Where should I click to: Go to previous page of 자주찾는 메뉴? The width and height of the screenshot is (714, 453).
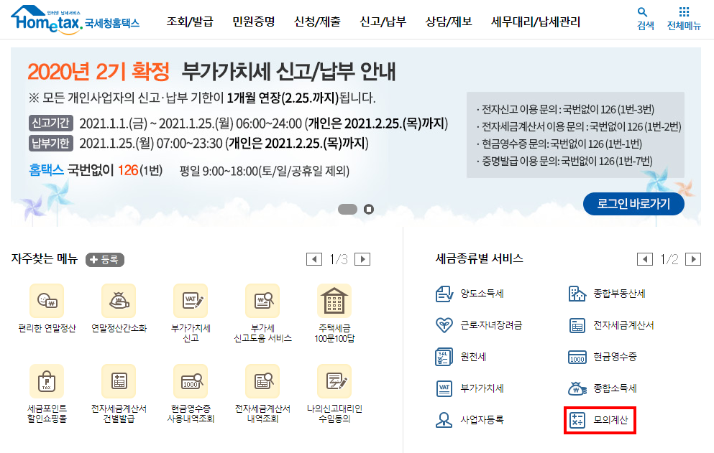pos(313,259)
